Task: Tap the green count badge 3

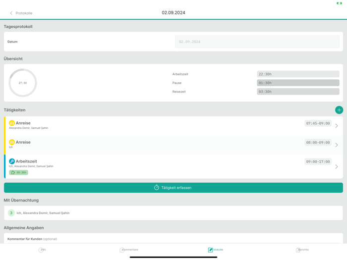Action: (x=11, y=213)
